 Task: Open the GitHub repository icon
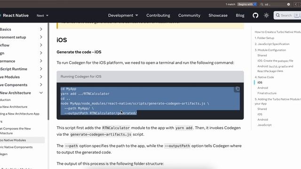(x=255, y=15)
